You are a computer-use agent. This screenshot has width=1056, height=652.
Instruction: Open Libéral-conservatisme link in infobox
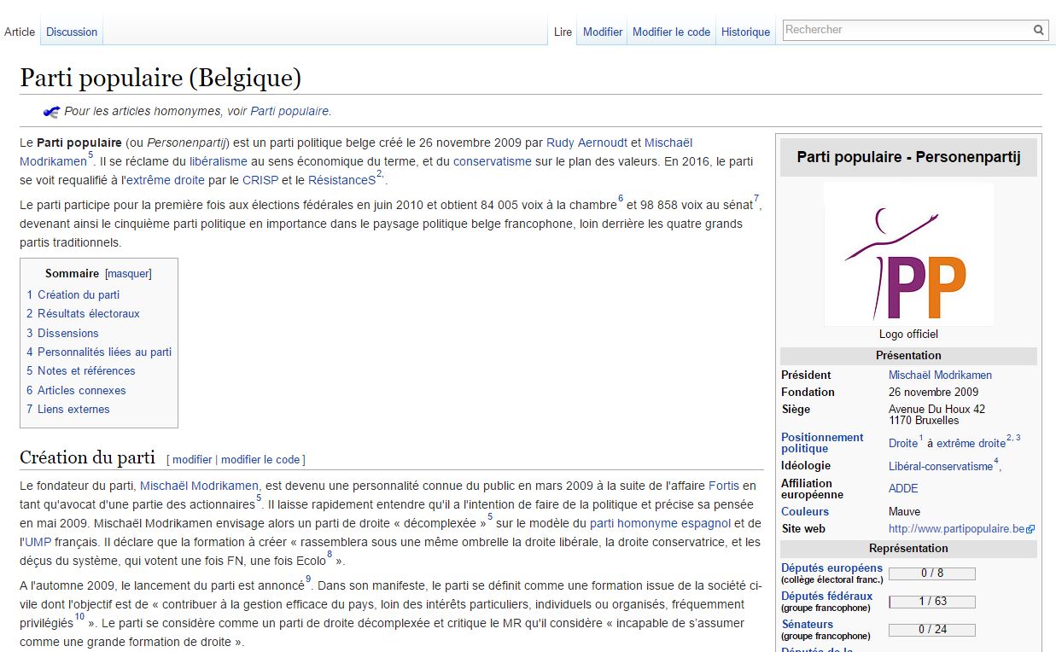[941, 467]
